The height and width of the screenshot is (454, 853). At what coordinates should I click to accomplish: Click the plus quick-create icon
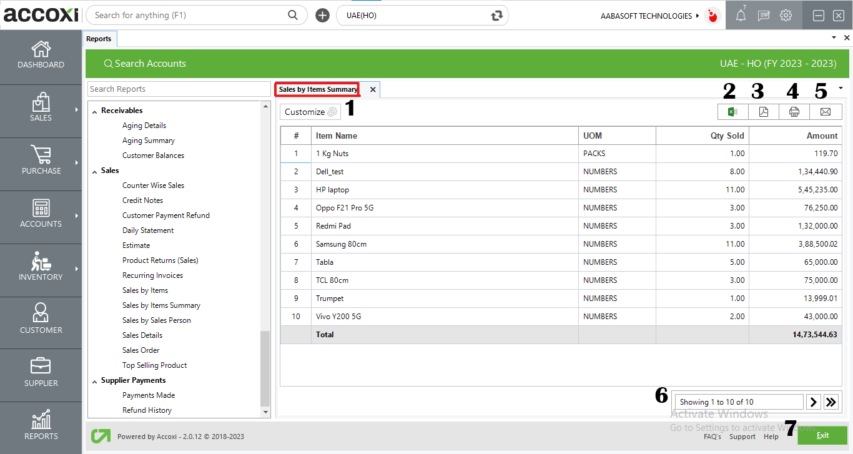click(322, 15)
